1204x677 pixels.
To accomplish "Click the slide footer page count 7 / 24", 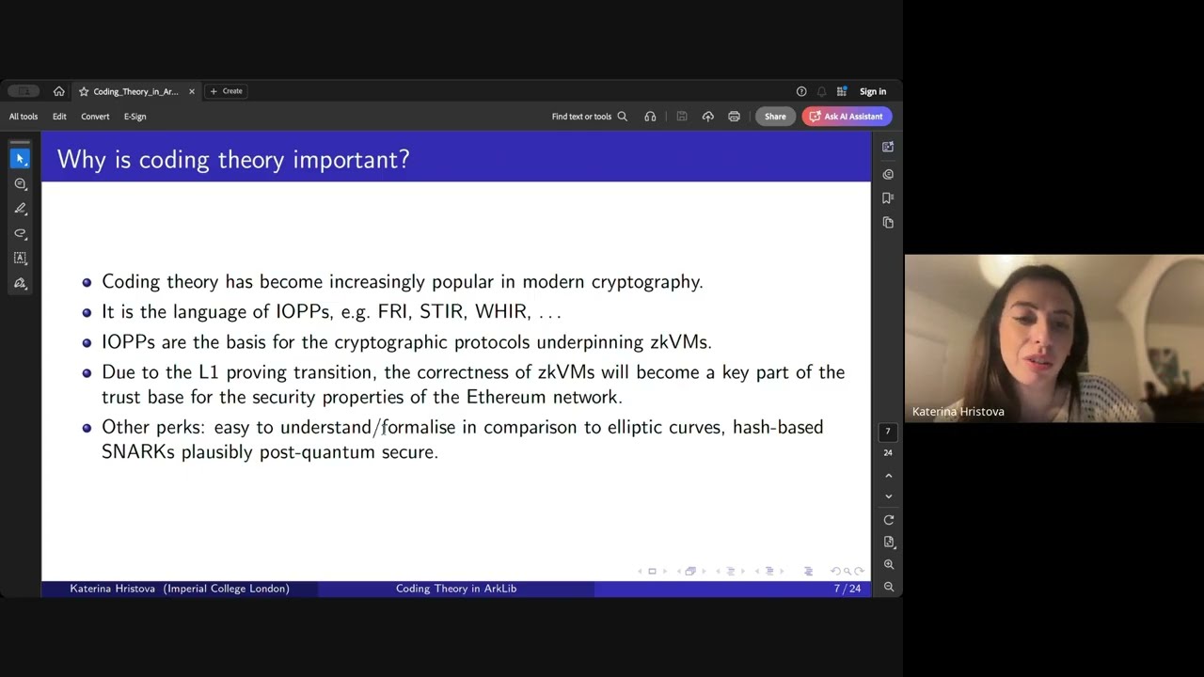I will (848, 589).
